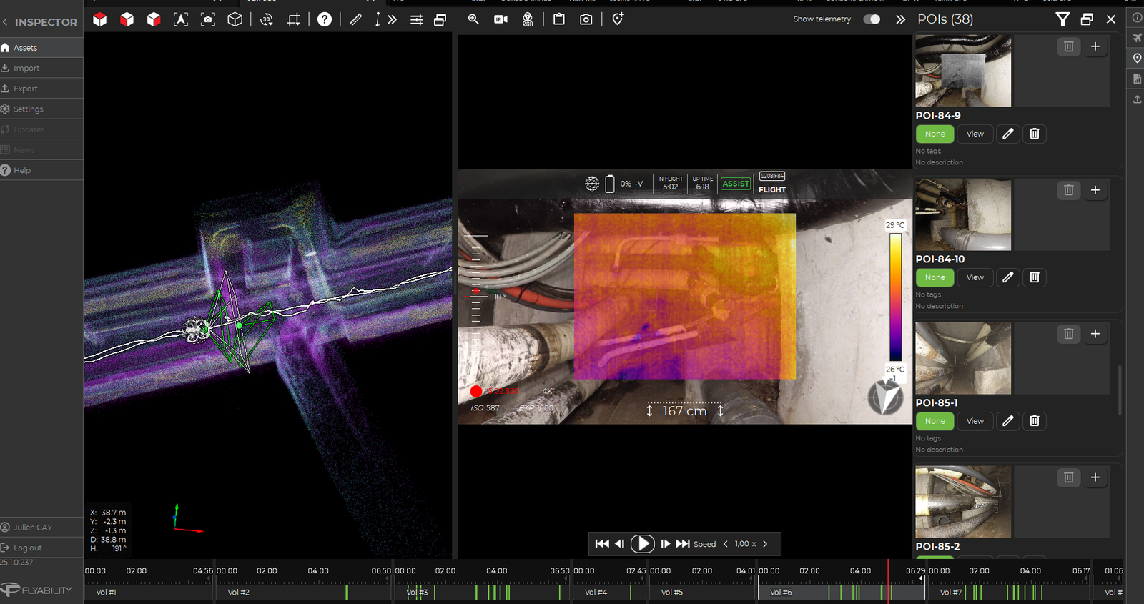
Task: Switch to the IR camera view
Action: (x=500, y=19)
